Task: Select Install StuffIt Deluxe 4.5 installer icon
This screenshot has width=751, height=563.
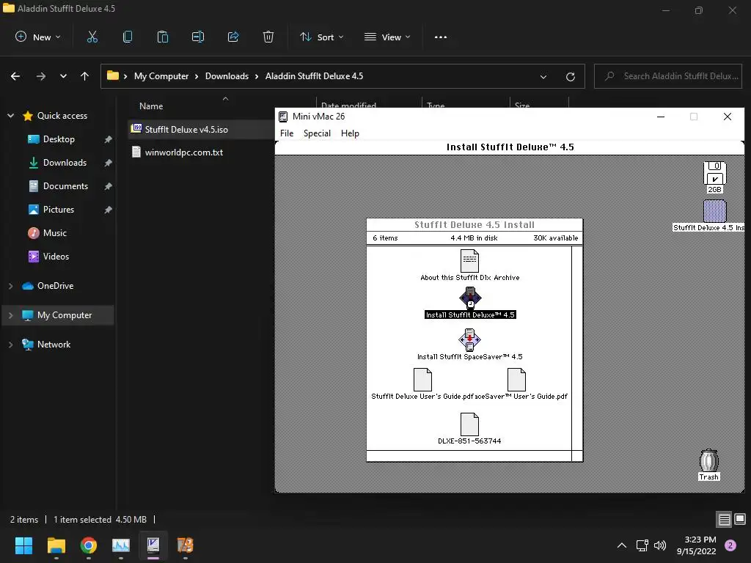Action: (470, 298)
